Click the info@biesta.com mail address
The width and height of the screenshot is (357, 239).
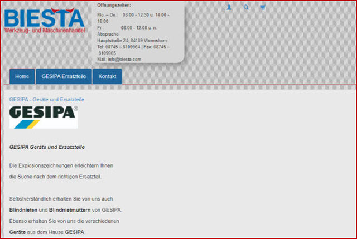124,60
